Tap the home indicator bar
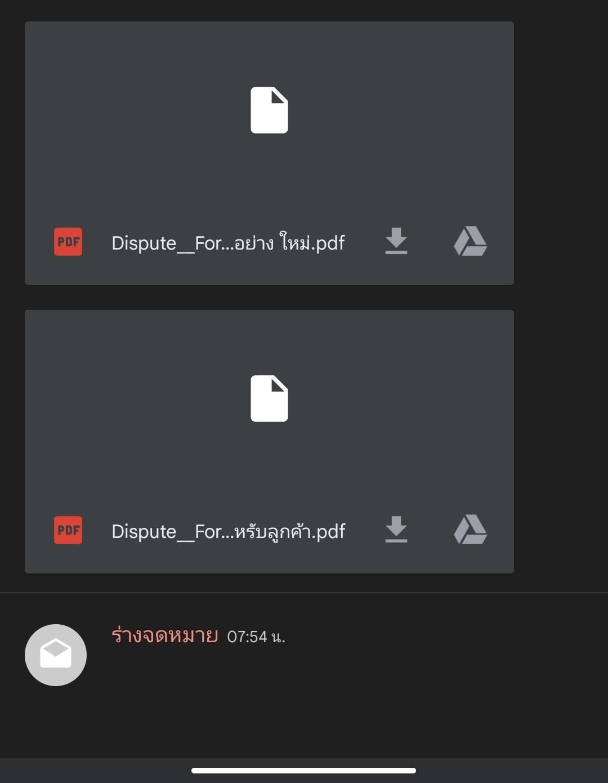608x783 pixels. coord(303,770)
